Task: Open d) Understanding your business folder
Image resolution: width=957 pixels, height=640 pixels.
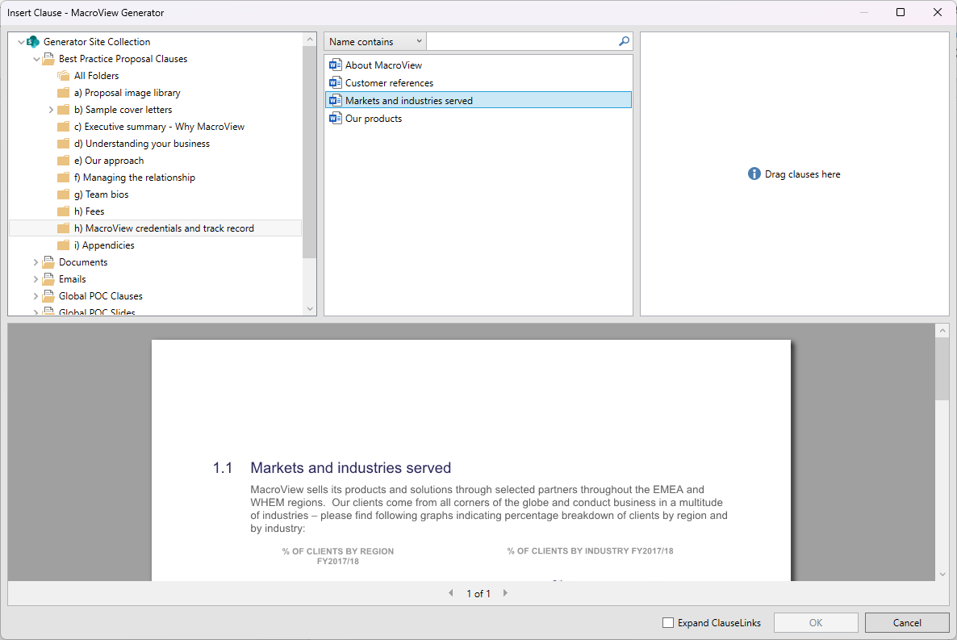Action: click(x=141, y=144)
